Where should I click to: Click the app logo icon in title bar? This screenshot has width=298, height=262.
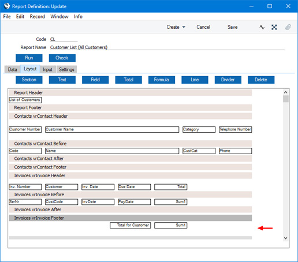pyautogui.click(x=7, y=6)
